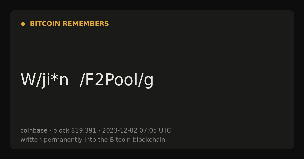The width and height of the screenshot is (304, 159).
Task: Click the word blockchain in the footer
Action: click(149, 140)
